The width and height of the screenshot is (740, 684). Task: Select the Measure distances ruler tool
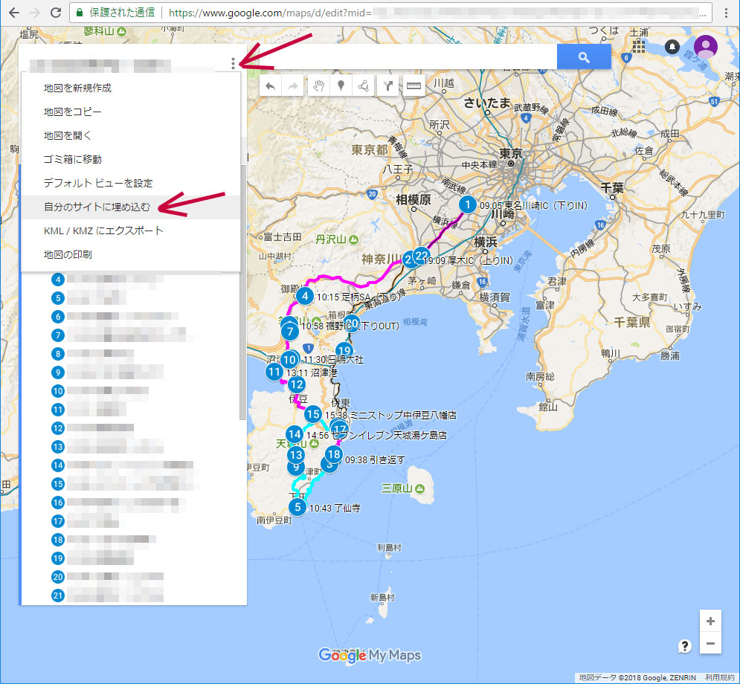pos(414,85)
